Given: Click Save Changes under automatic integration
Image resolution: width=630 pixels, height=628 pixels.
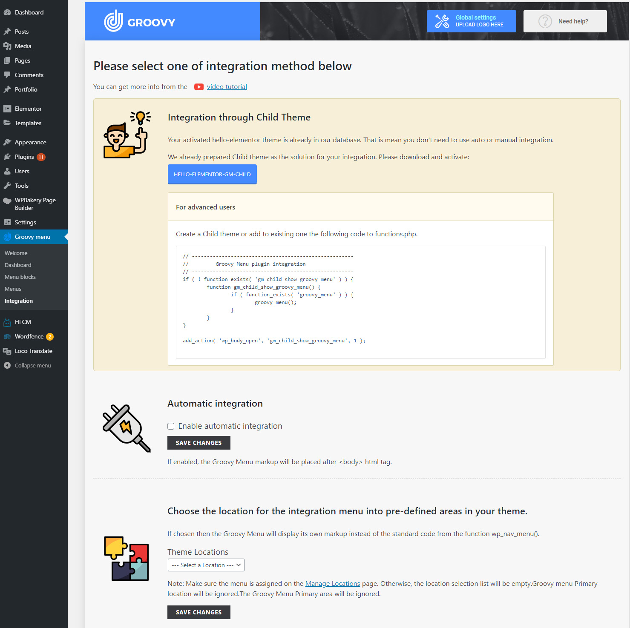Looking at the screenshot, I should click(198, 443).
